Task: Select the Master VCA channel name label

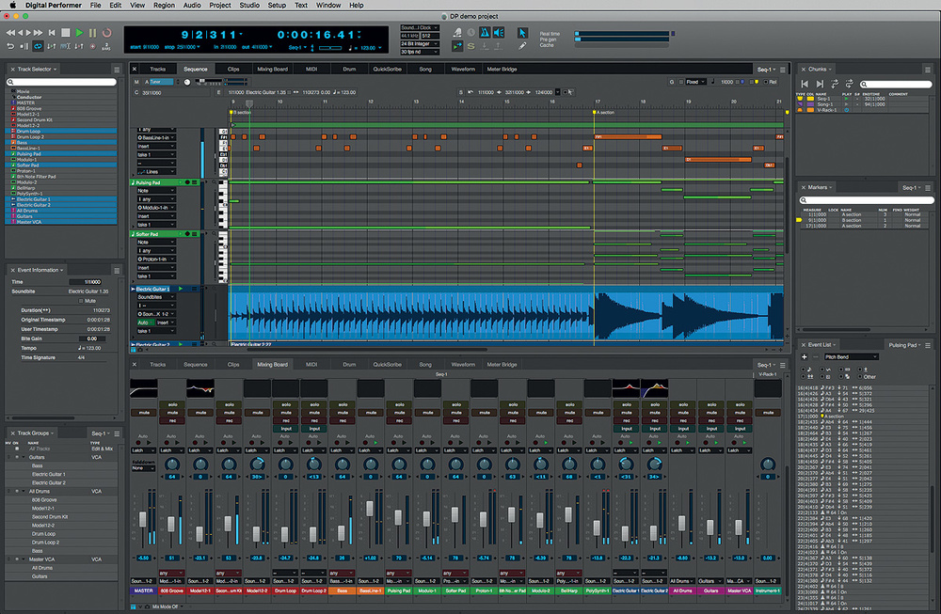Action: 740,590
